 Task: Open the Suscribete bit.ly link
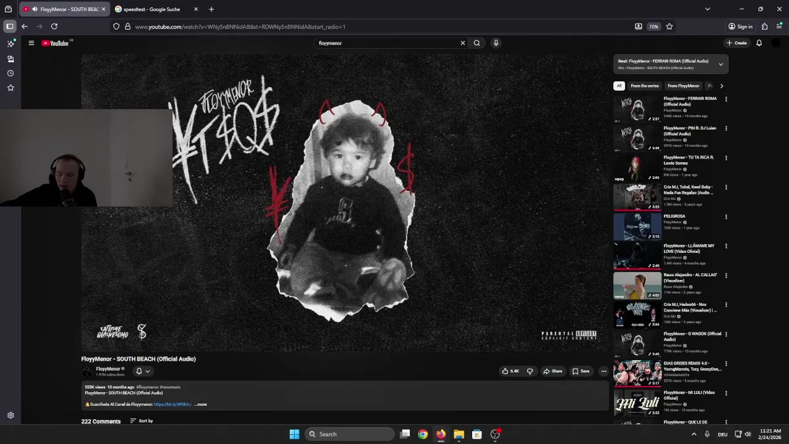173,405
